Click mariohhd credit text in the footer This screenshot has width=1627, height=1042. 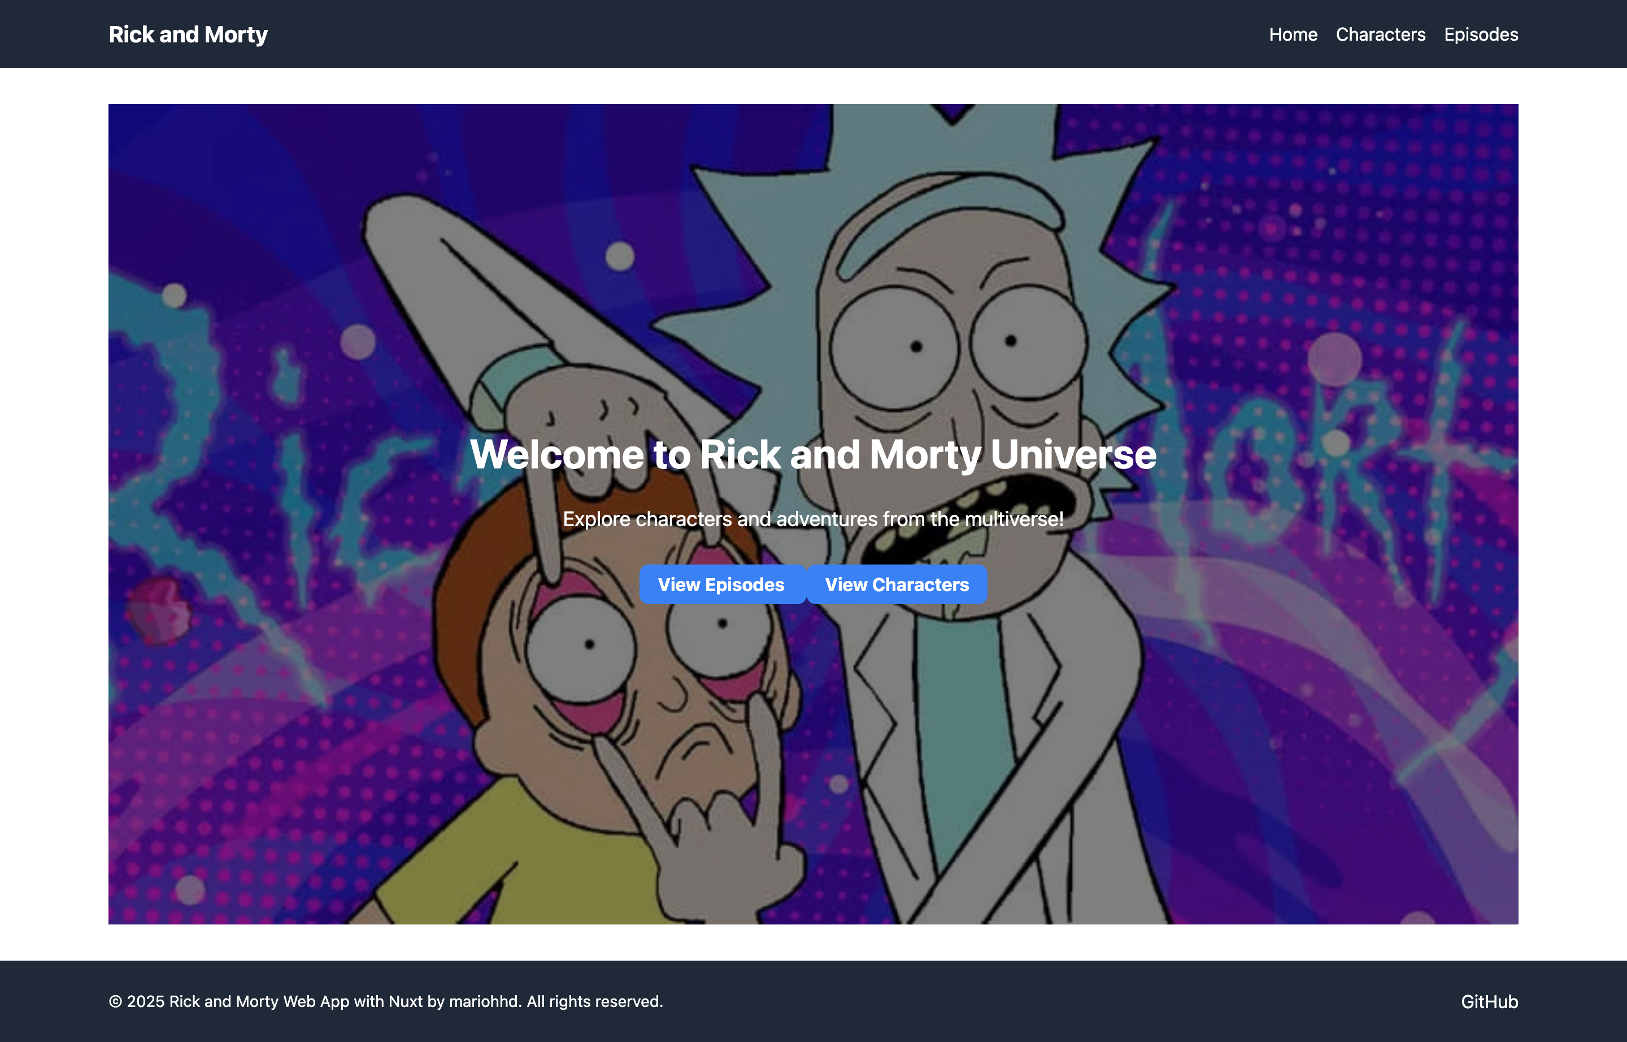pyautogui.click(x=483, y=1002)
